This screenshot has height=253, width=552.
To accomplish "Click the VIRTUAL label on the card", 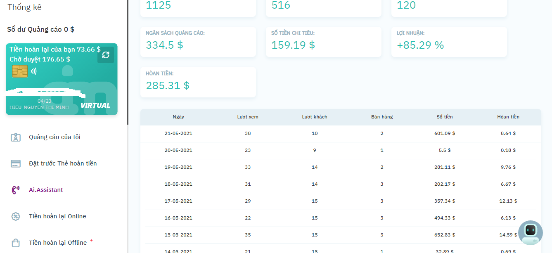I will 95,105.
